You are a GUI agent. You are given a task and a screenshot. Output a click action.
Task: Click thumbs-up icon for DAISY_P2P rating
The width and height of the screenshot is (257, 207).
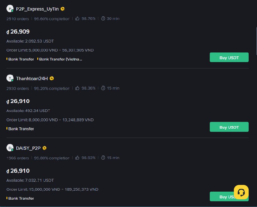click(x=77, y=158)
